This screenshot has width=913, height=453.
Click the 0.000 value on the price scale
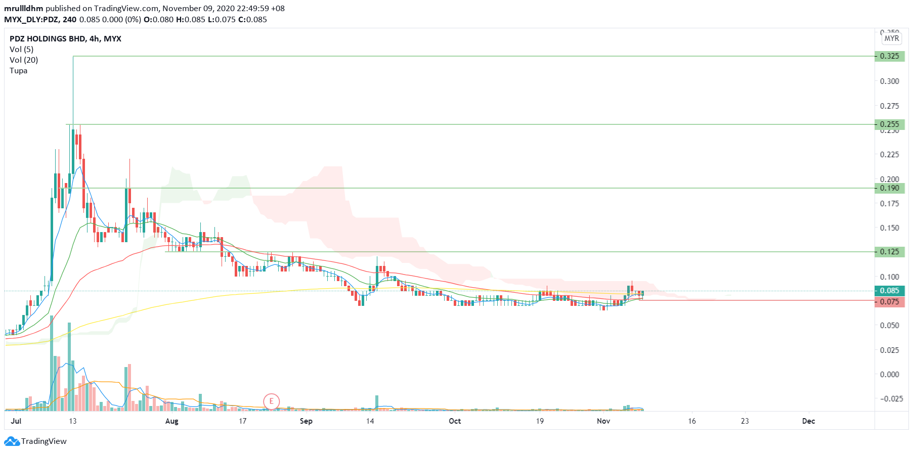(890, 375)
